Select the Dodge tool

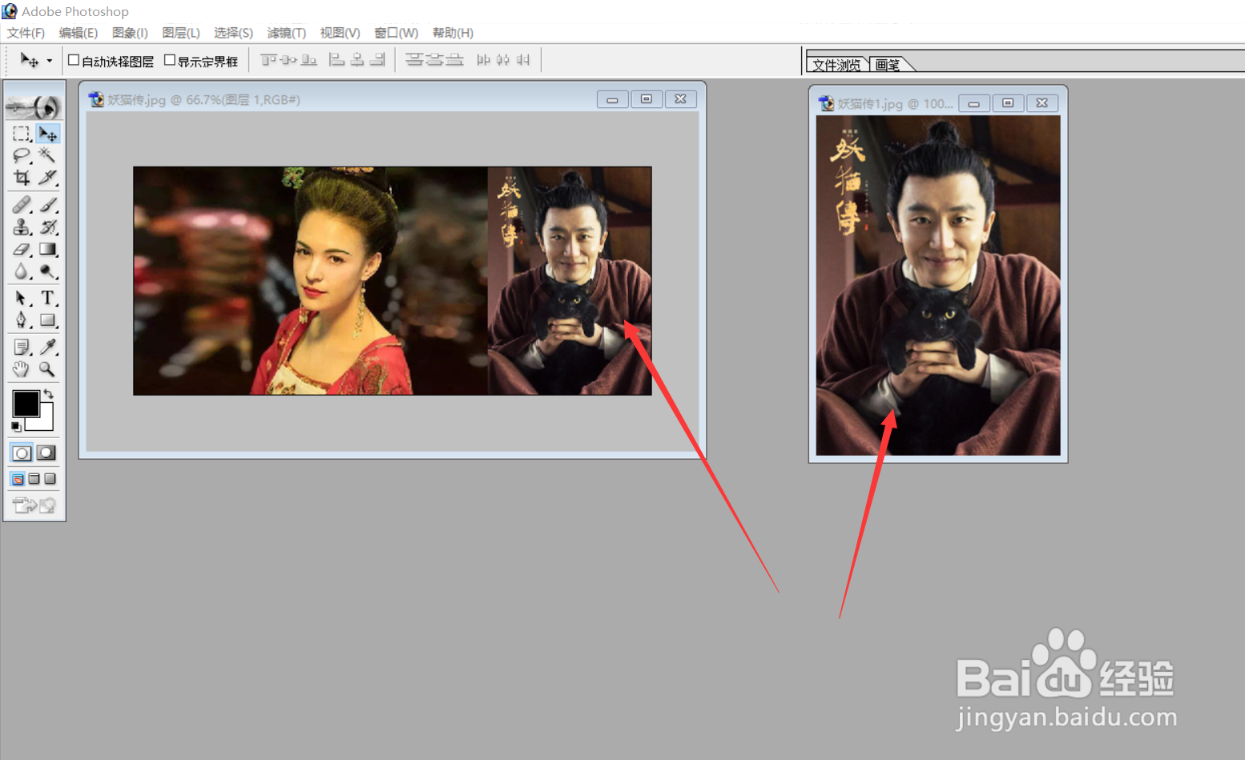click(x=48, y=272)
